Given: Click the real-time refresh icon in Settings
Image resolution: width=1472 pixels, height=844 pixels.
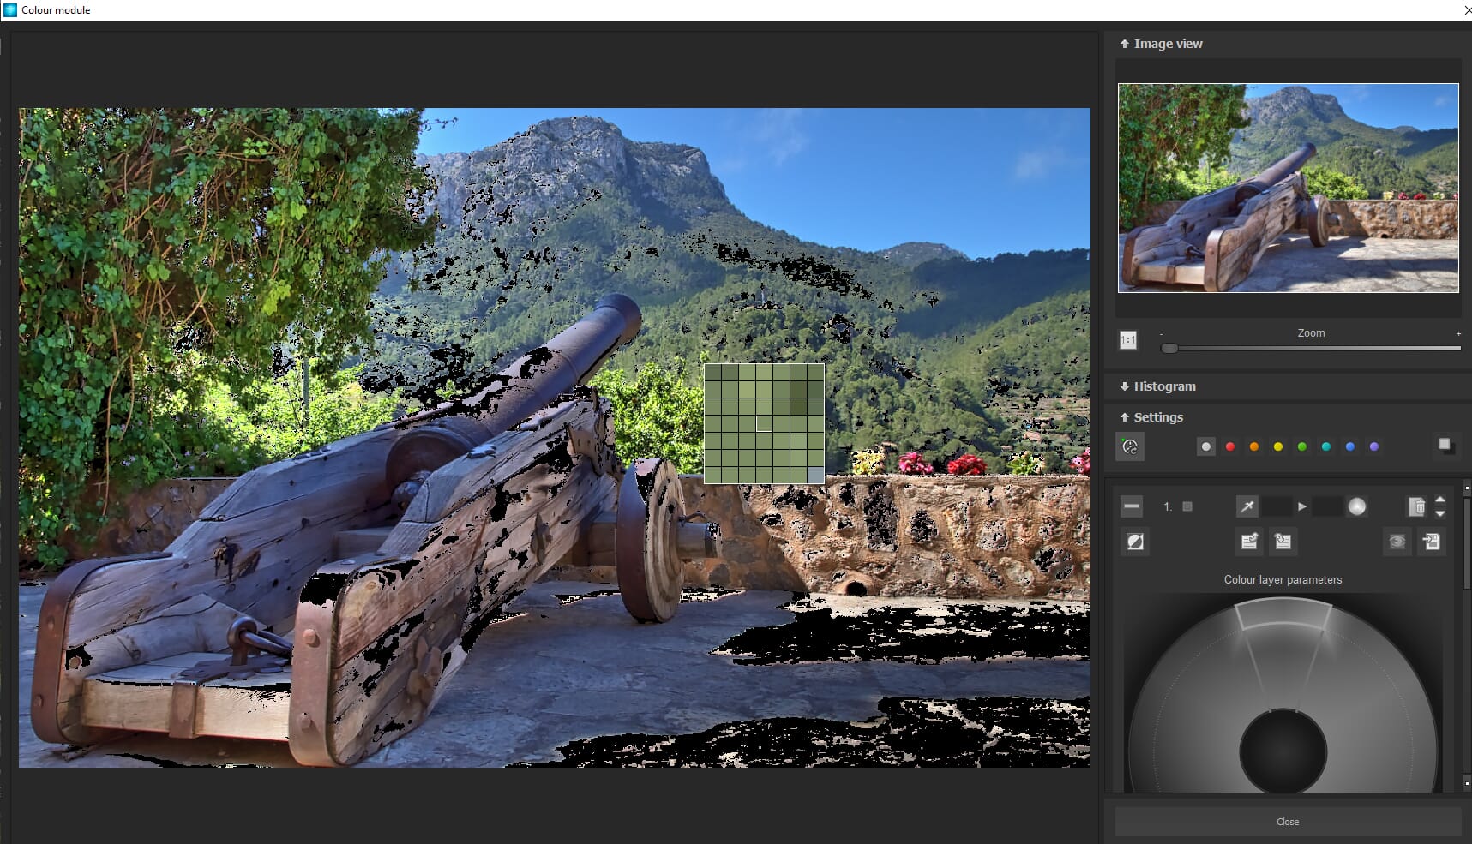Looking at the screenshot, I should coord(1130,446).
